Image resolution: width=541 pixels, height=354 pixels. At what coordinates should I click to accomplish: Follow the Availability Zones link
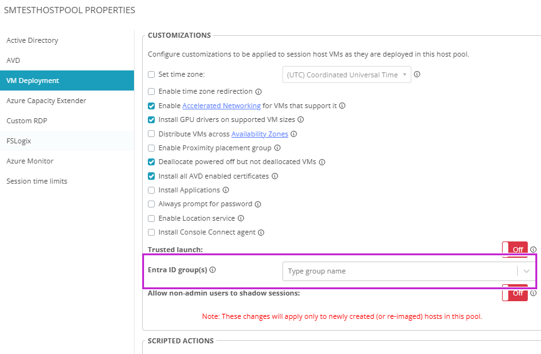(x=260, y=134)
